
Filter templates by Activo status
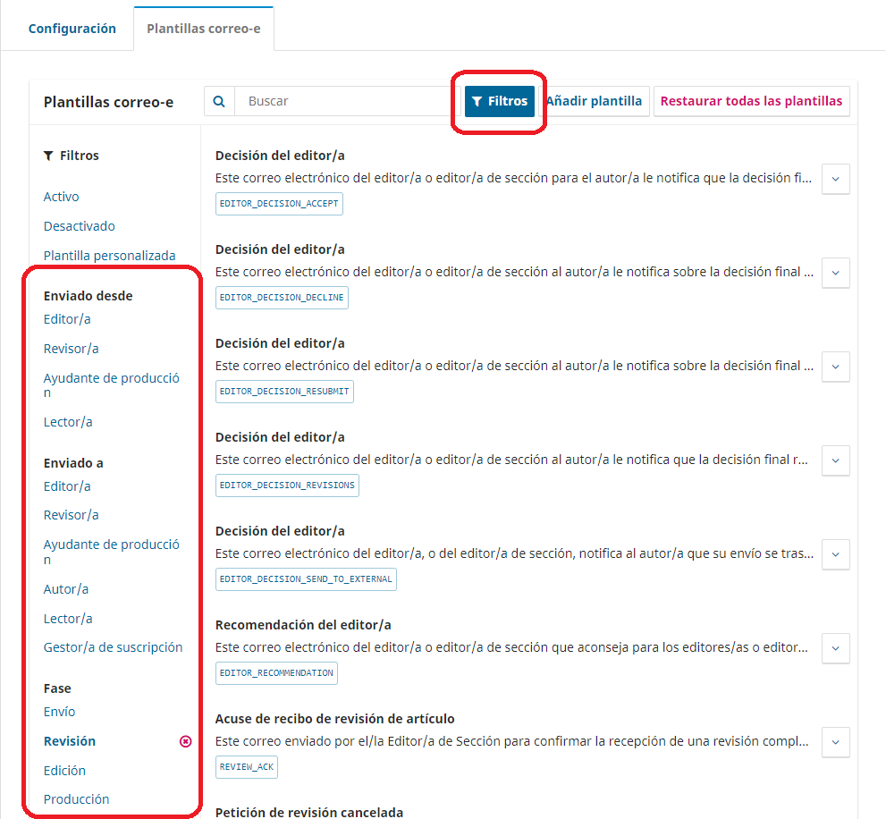coord(62,197)
